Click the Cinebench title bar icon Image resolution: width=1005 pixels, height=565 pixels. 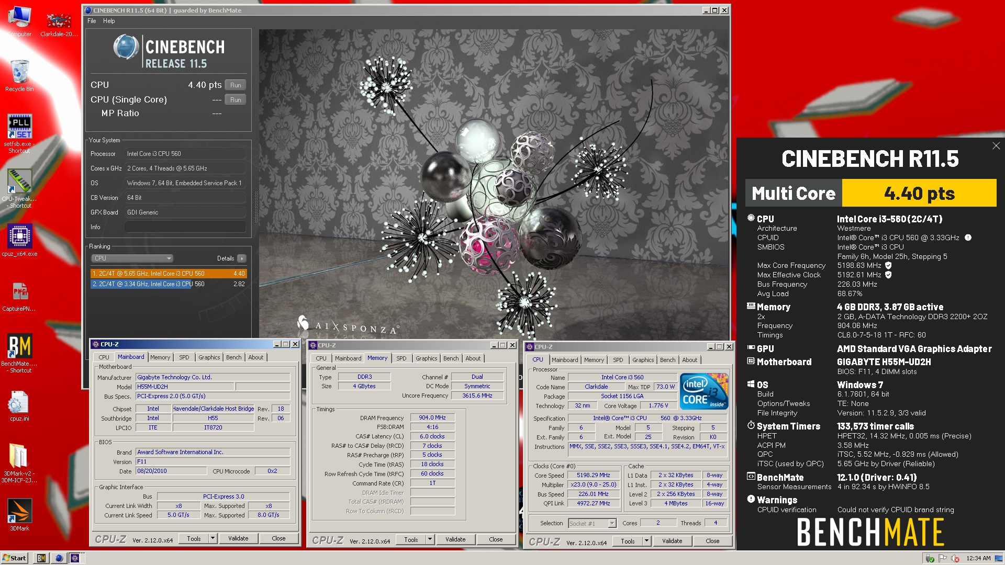tap(88, 10)
